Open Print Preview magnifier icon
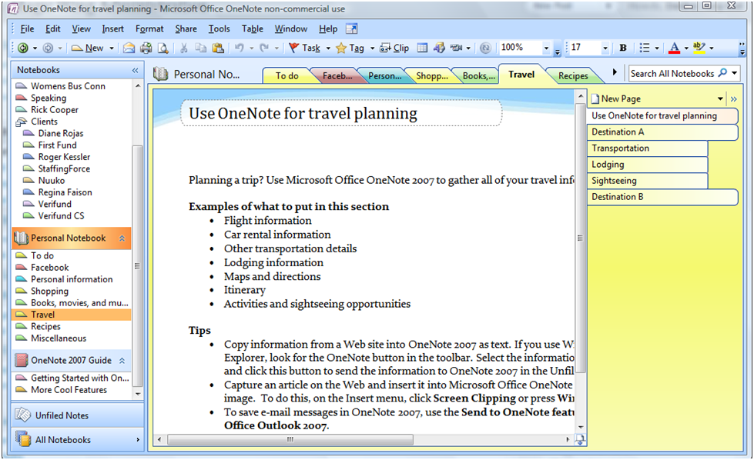The height and width of the screenshot is (460, 754). [163, 48]
